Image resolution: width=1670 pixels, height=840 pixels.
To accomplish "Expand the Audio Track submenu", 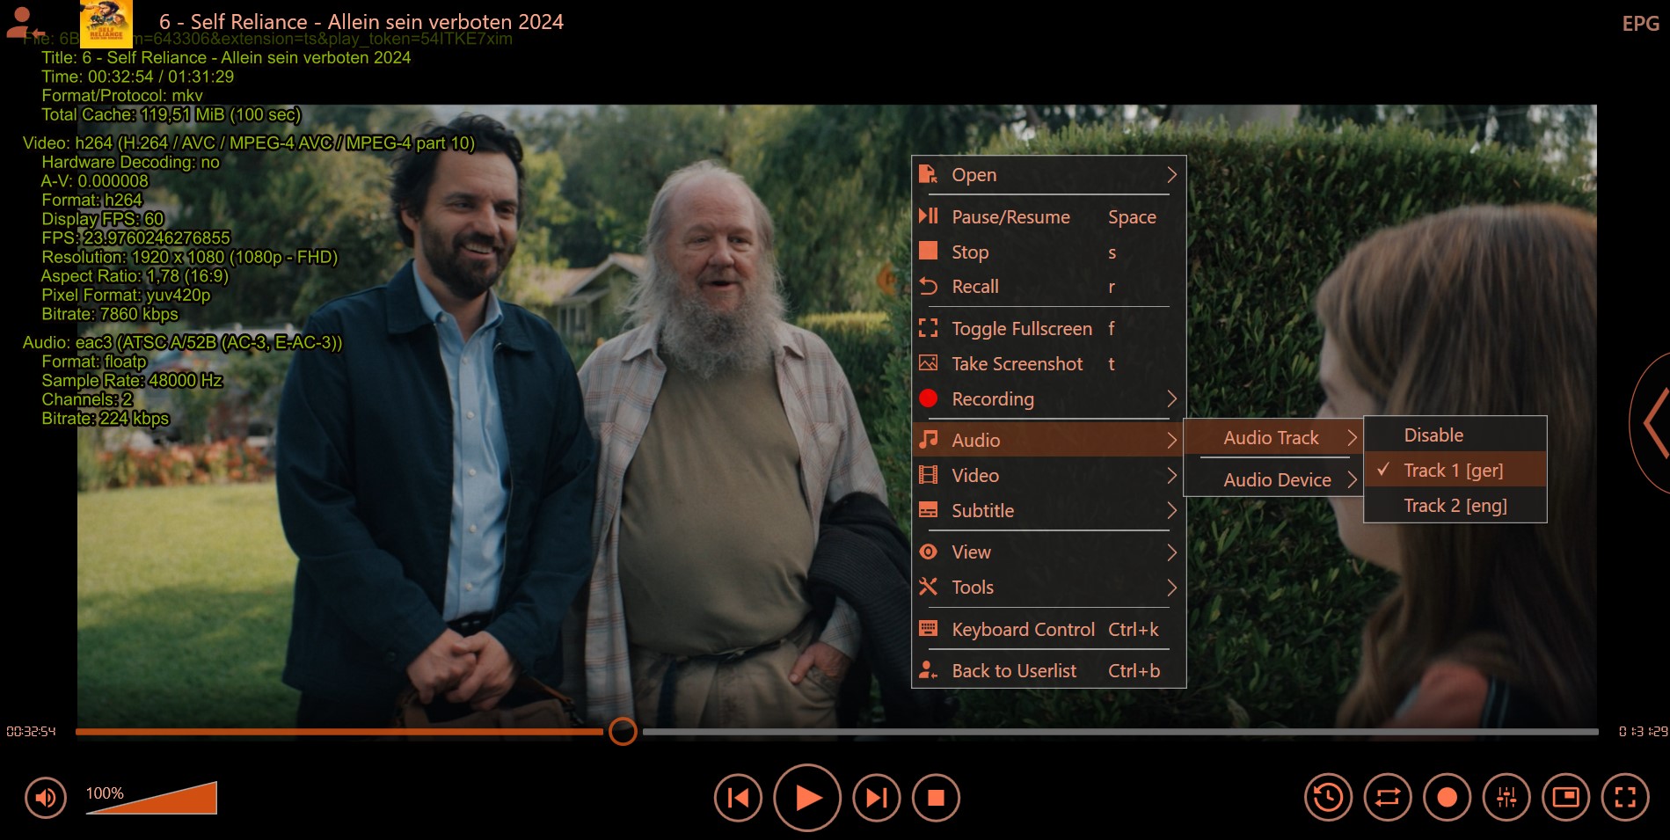I will [1273, 438].
